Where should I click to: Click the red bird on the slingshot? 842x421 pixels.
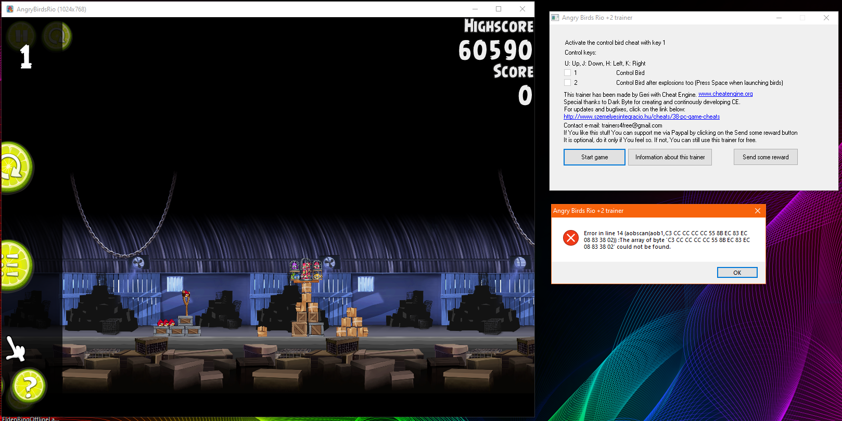186,295
